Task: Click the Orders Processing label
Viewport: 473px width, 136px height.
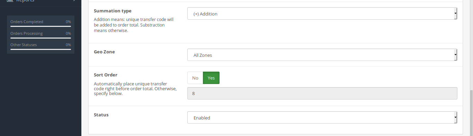Action: click(x=27, y=33)
